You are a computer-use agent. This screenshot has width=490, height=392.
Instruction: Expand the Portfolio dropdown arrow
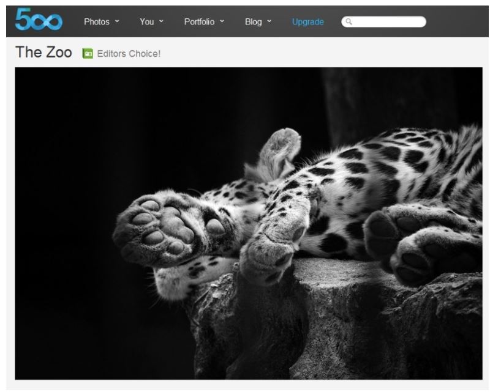click(222, 21)
